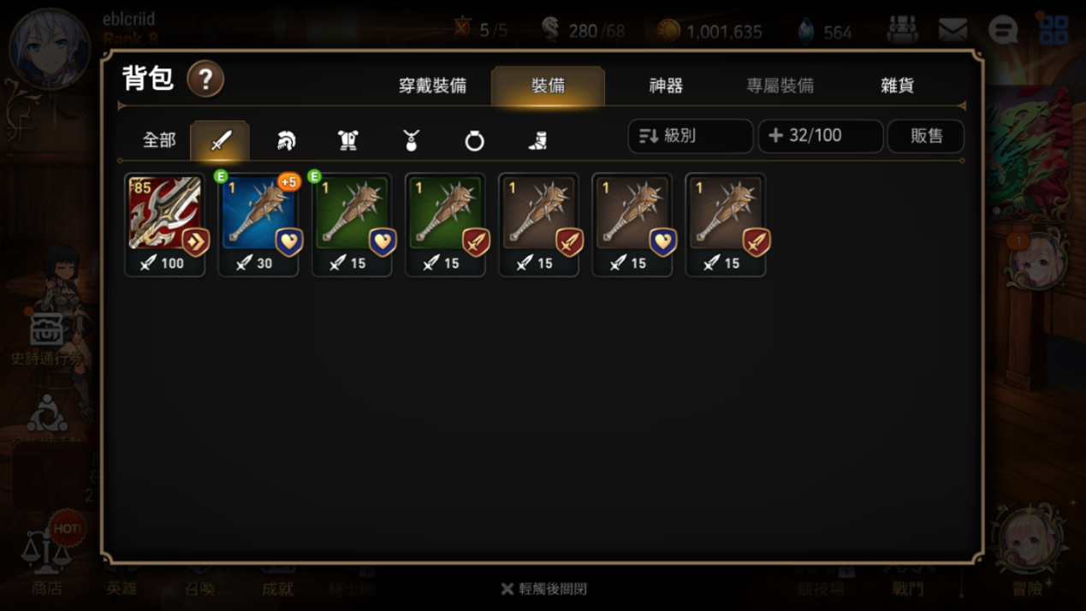Open the chat bubble icon
This screenshot has height=611, width=1086.
1002,30
